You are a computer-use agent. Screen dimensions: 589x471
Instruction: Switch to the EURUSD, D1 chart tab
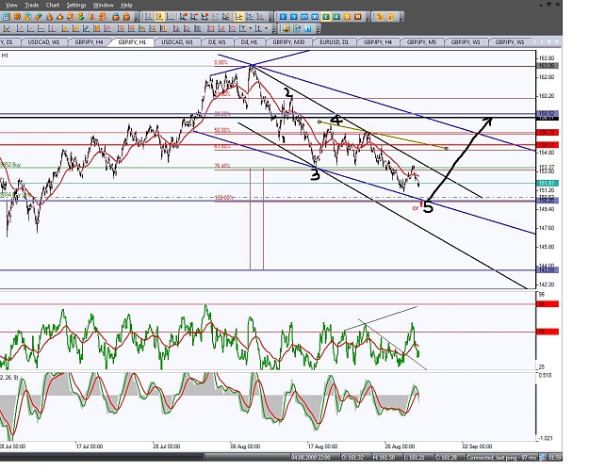coord(335,42)
